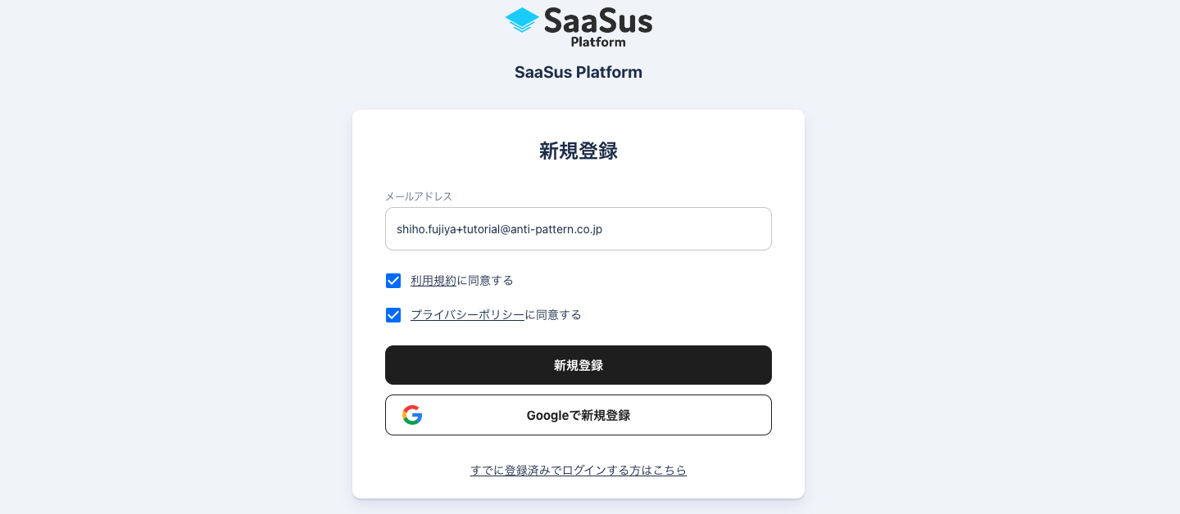Click the 新規登録 card heading
1180x514 pixels.
coord(579,151)
